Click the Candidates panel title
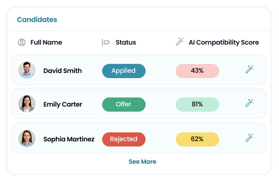279x183 pixels. [37, 20]
